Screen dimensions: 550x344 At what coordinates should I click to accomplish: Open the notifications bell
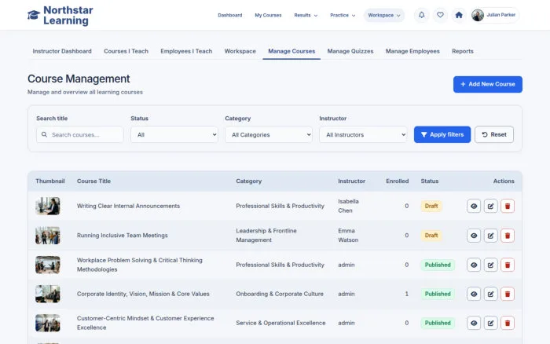click(x=422, y=15)
